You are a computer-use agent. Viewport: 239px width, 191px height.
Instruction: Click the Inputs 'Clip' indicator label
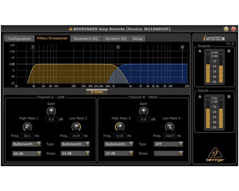click(214, 98)
